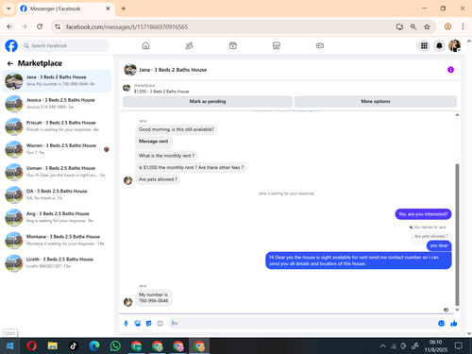The image size is (472, 354).
Task: Click Jana's avatar in chat header
Action: coord(130,70)
